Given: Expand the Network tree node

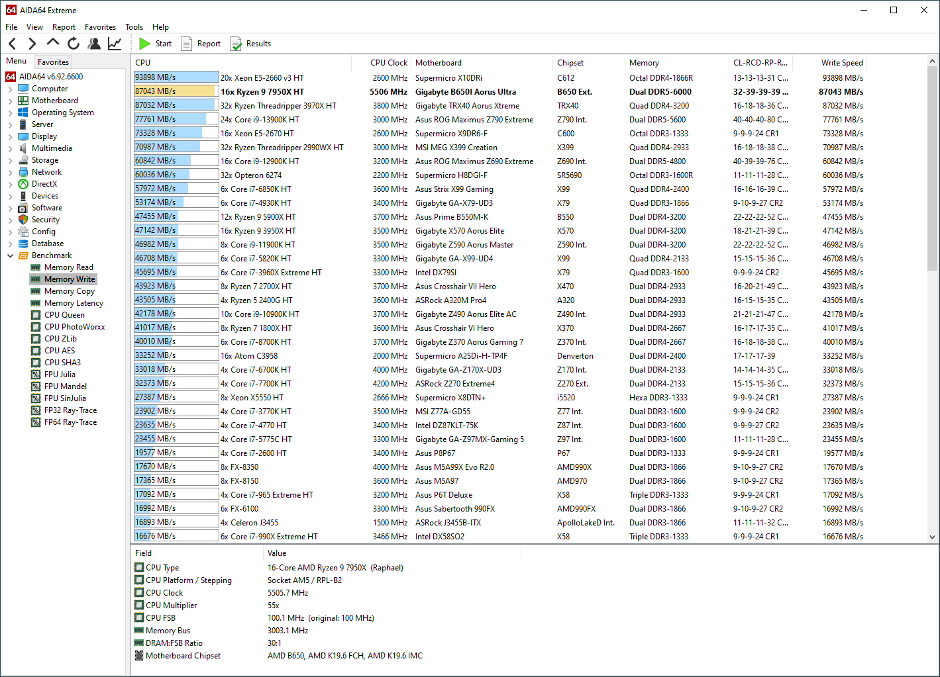Looking at the screenshot, I should [10, 172].
